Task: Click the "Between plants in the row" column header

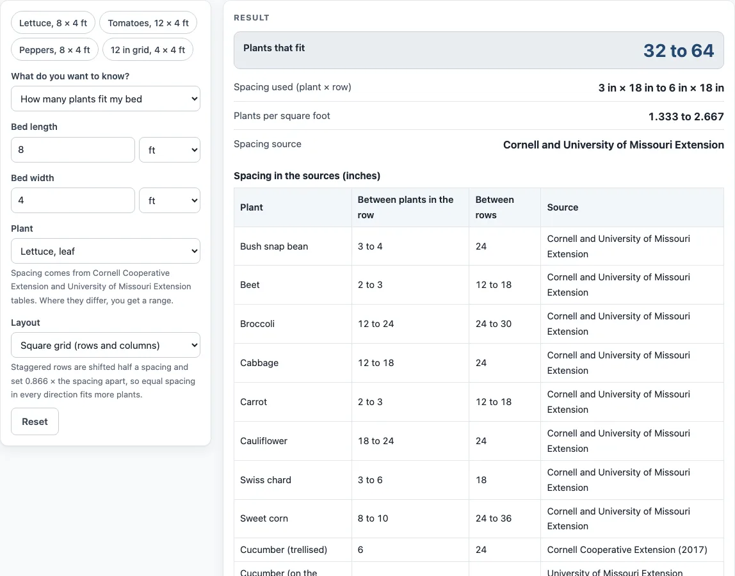Action: click(410, 207)
